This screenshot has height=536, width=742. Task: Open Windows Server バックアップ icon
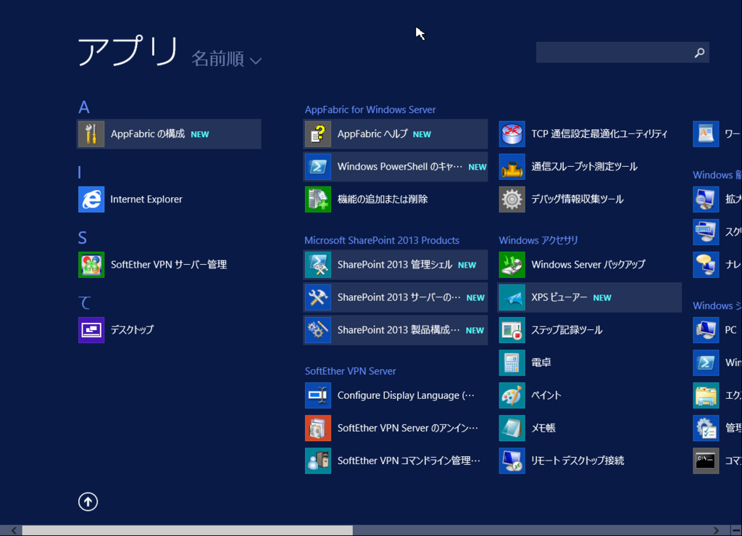[512, 265]
